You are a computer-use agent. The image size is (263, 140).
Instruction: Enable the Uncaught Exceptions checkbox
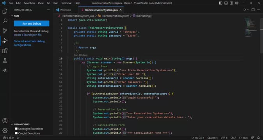(16, 129)
